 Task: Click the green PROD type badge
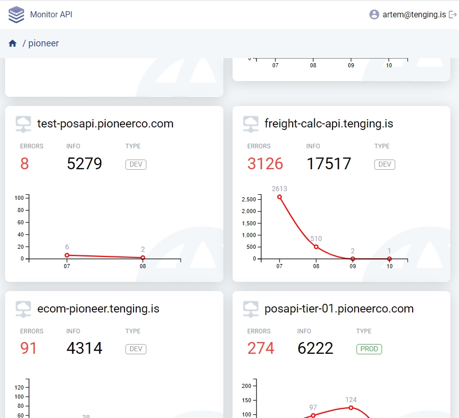(369, 349)
